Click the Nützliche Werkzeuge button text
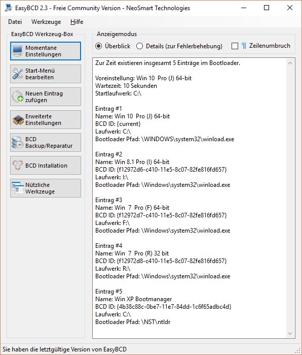The width and height of the screenshot is (302, 355). [40, 188]
